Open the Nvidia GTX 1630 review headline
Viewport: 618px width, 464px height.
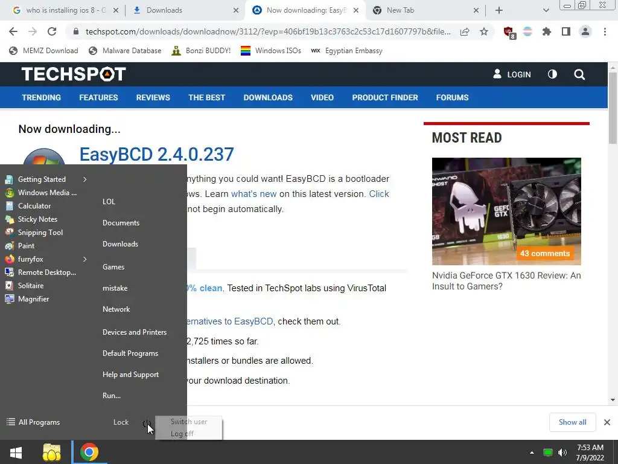coord(506,281)
